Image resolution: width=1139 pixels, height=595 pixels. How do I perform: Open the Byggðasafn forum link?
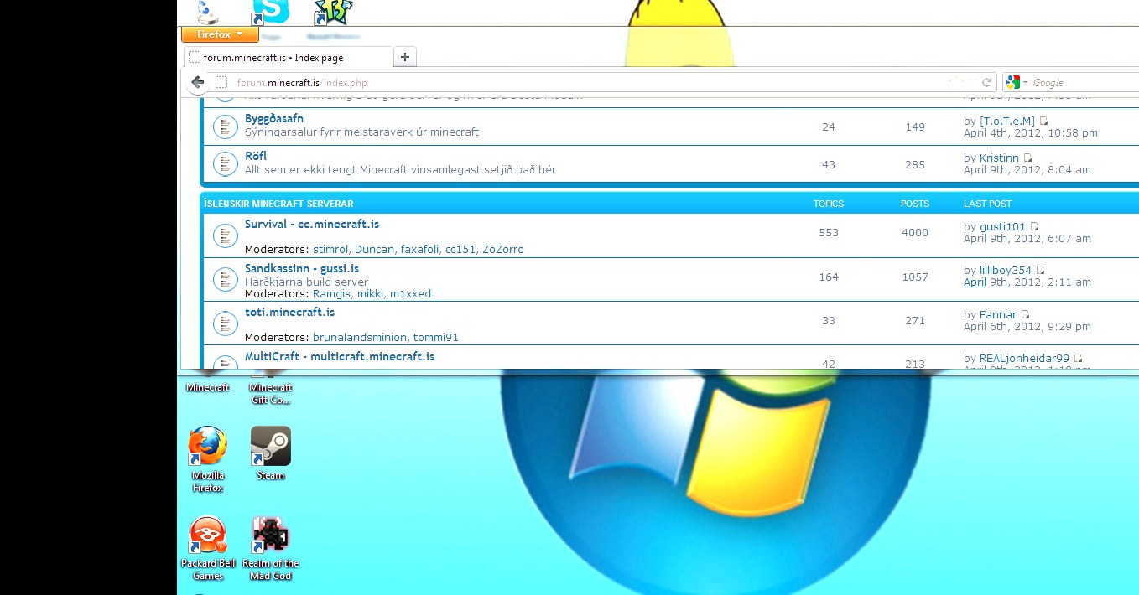point(273,119)
